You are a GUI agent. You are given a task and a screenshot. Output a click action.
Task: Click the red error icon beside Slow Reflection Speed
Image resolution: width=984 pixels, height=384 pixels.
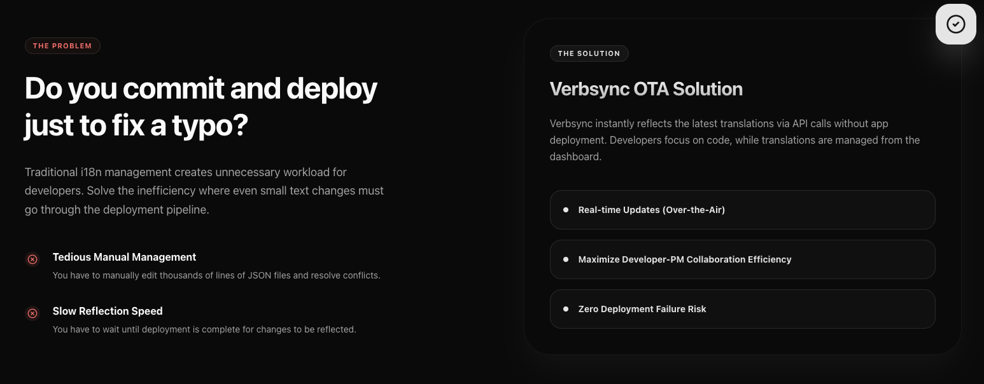click(x=32, y=313)
